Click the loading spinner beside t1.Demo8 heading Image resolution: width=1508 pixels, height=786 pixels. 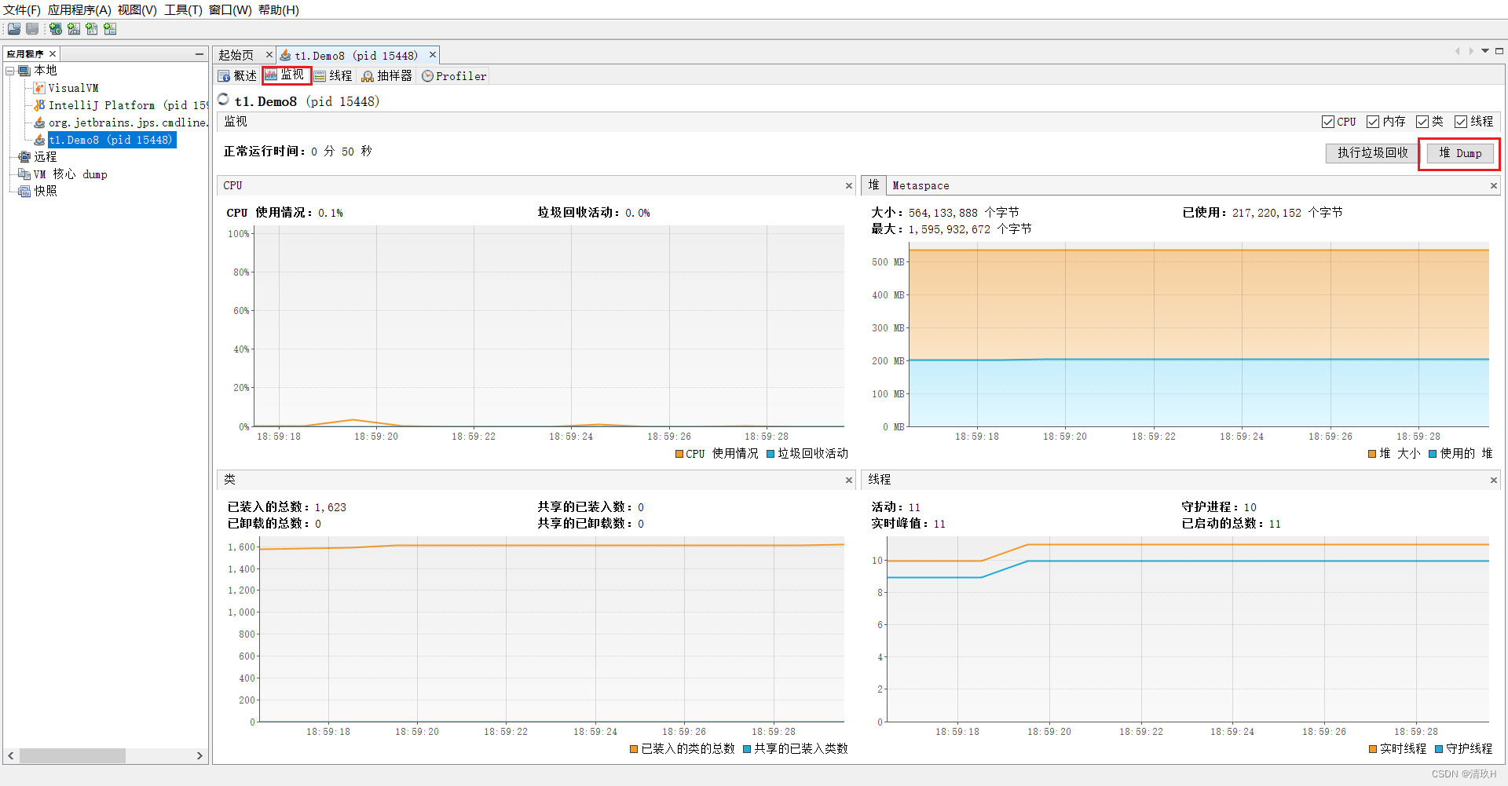(224, 100)
